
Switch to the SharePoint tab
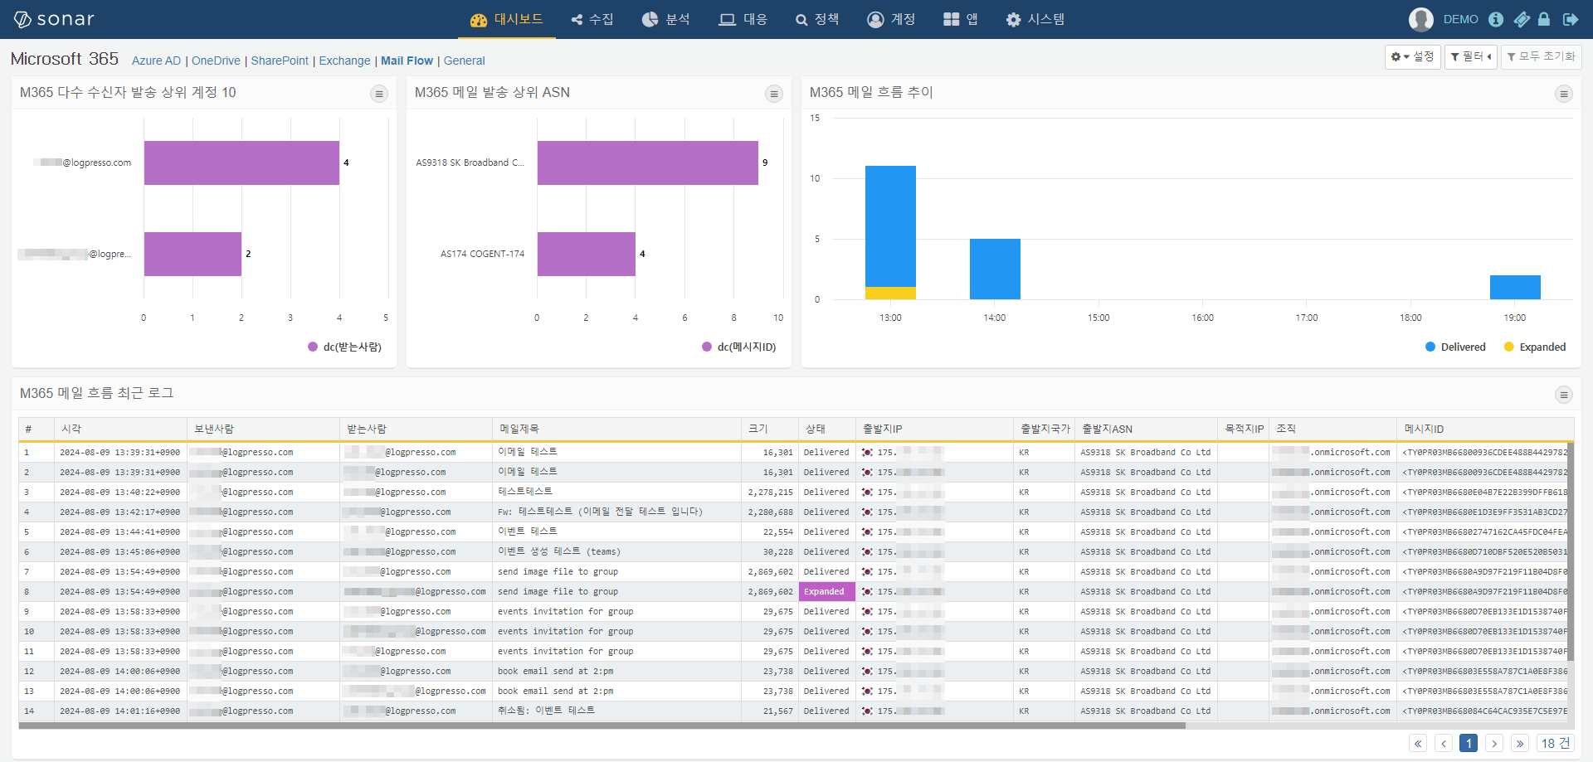(x=280, y=61)
